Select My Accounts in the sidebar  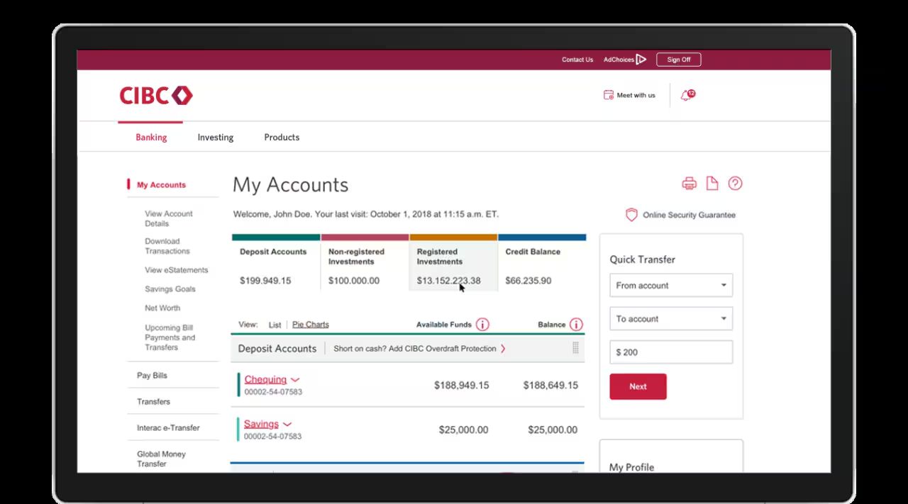click(161, 185)
